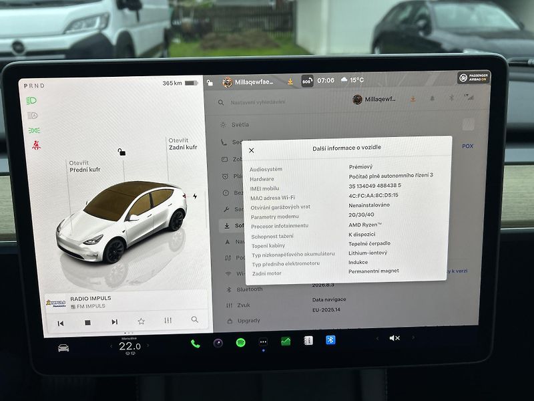The image size is (534, 401).
Task: Stop radio playback
Action: 87,323
